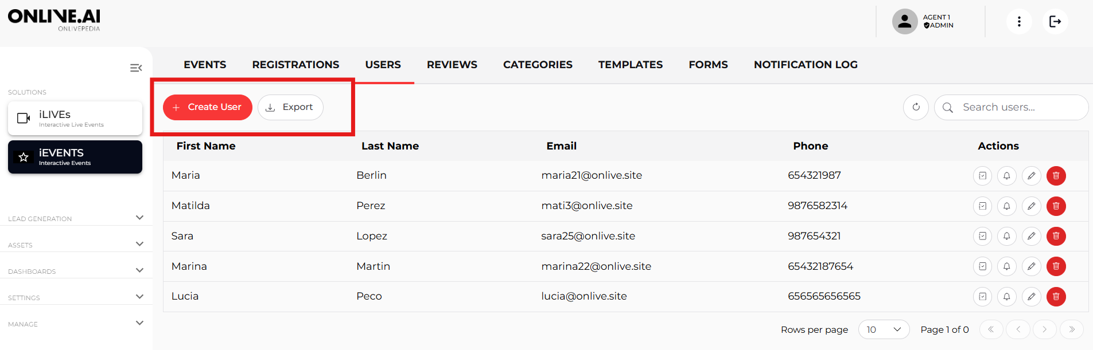Image resolution: width=1093 pixels, height=350 pixels.
Task: Edit Matilda Perez with the pencil icon
Action: pos(1031,206)
